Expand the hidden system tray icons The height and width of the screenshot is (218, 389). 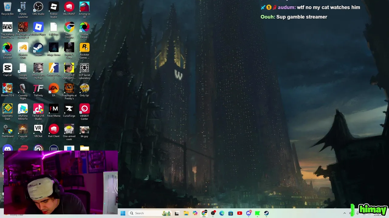click(344, 213)
